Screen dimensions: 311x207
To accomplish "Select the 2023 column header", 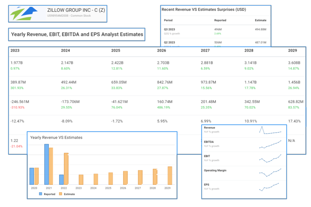I will tap(15, 50).
